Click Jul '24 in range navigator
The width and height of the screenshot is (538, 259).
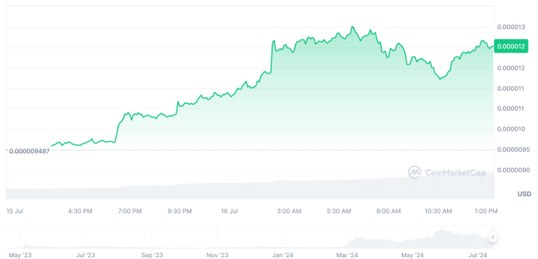(478, 254)
